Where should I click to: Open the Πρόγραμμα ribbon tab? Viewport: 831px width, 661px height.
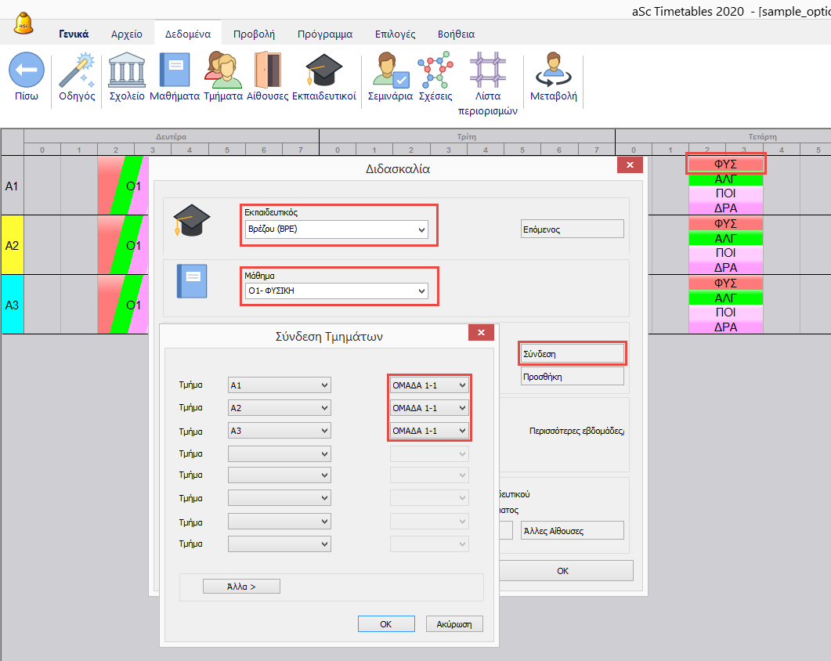pyautogui.click(x=324, y=34)
